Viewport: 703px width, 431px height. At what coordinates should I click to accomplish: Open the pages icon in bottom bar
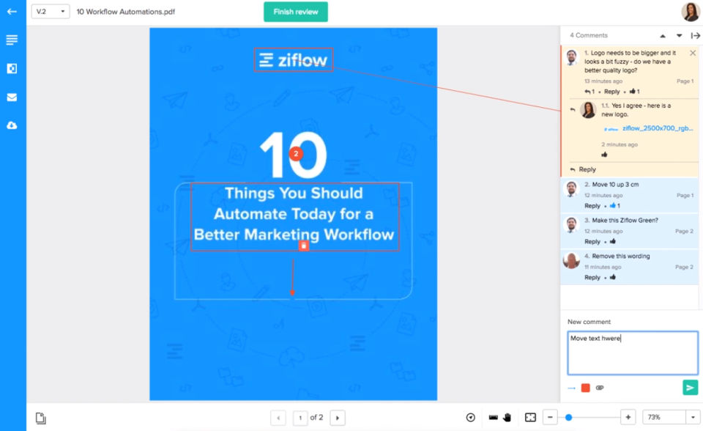(41, 418)
